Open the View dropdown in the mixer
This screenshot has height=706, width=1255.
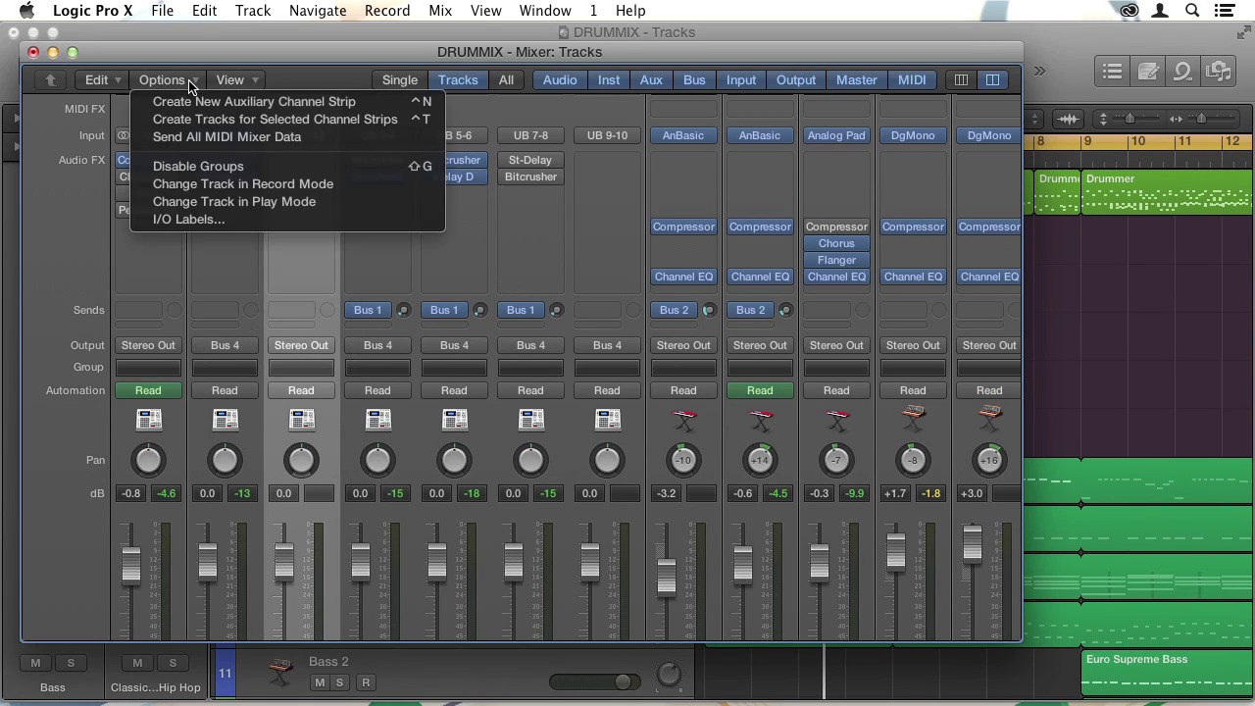coord(236,79)
